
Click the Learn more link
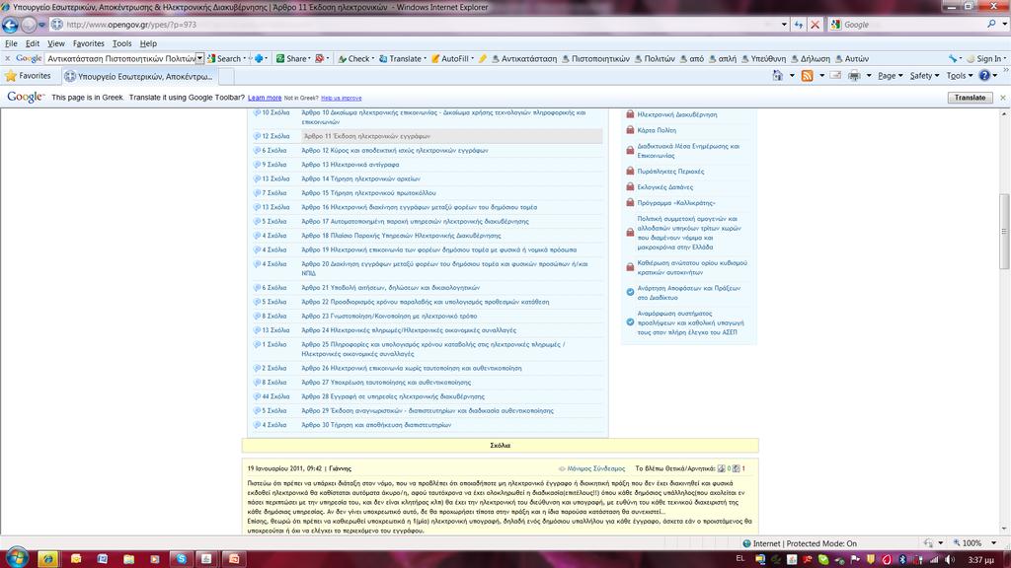tap(265, 98)
